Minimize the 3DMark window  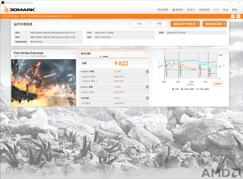click(x=223, y=3)
